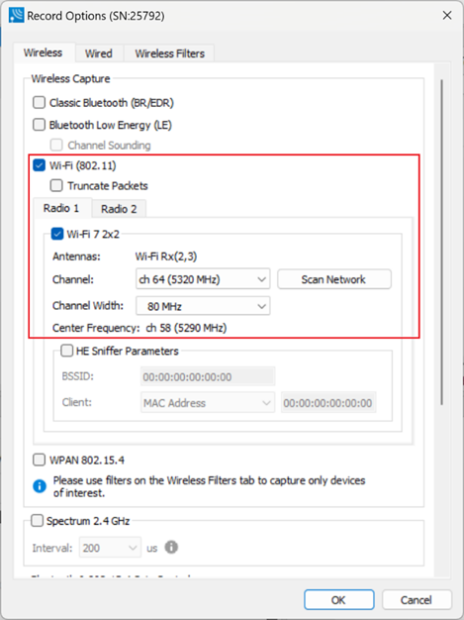
Task: Click the Wireless Capture group label
Action: (x=70, y=78)
